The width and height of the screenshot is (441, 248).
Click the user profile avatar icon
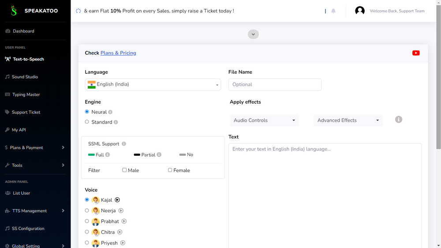(360, 11)
